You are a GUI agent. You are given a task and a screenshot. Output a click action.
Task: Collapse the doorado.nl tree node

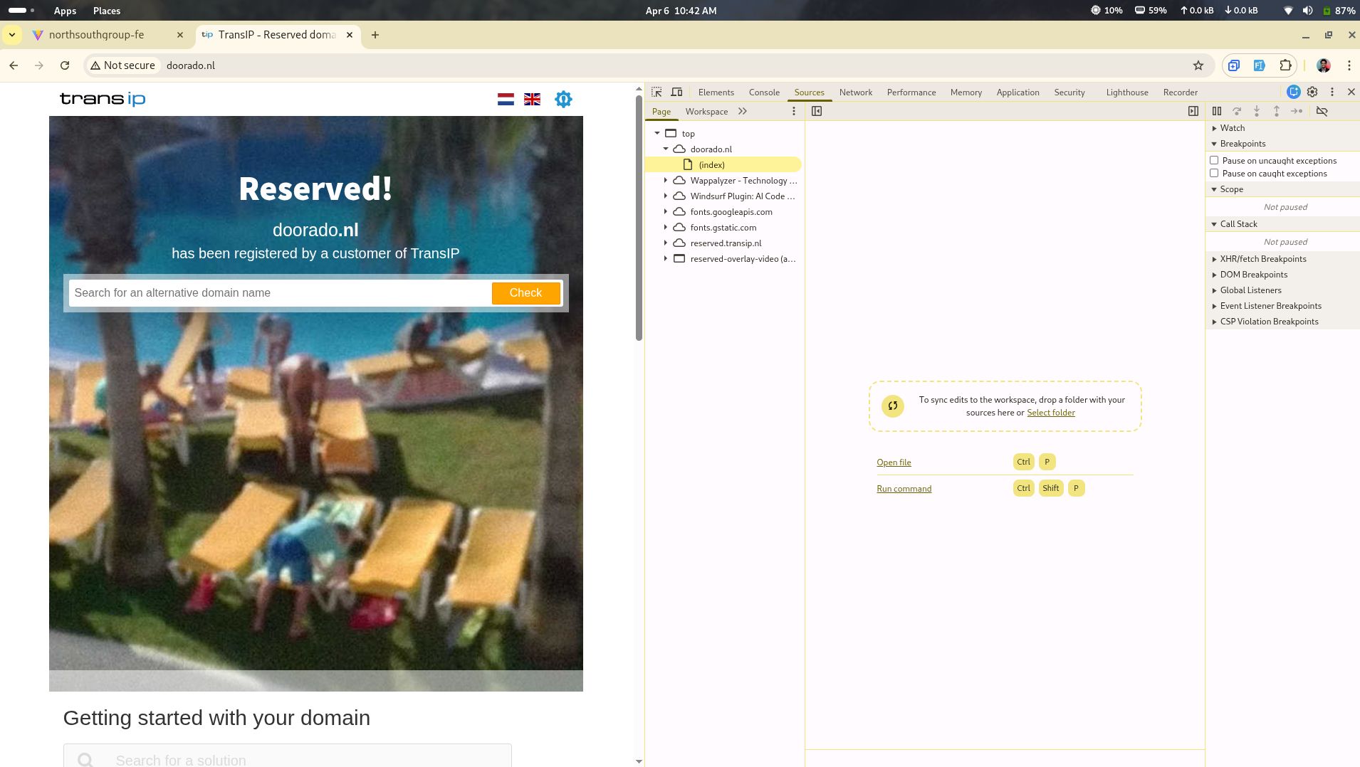tap(666, 149)
